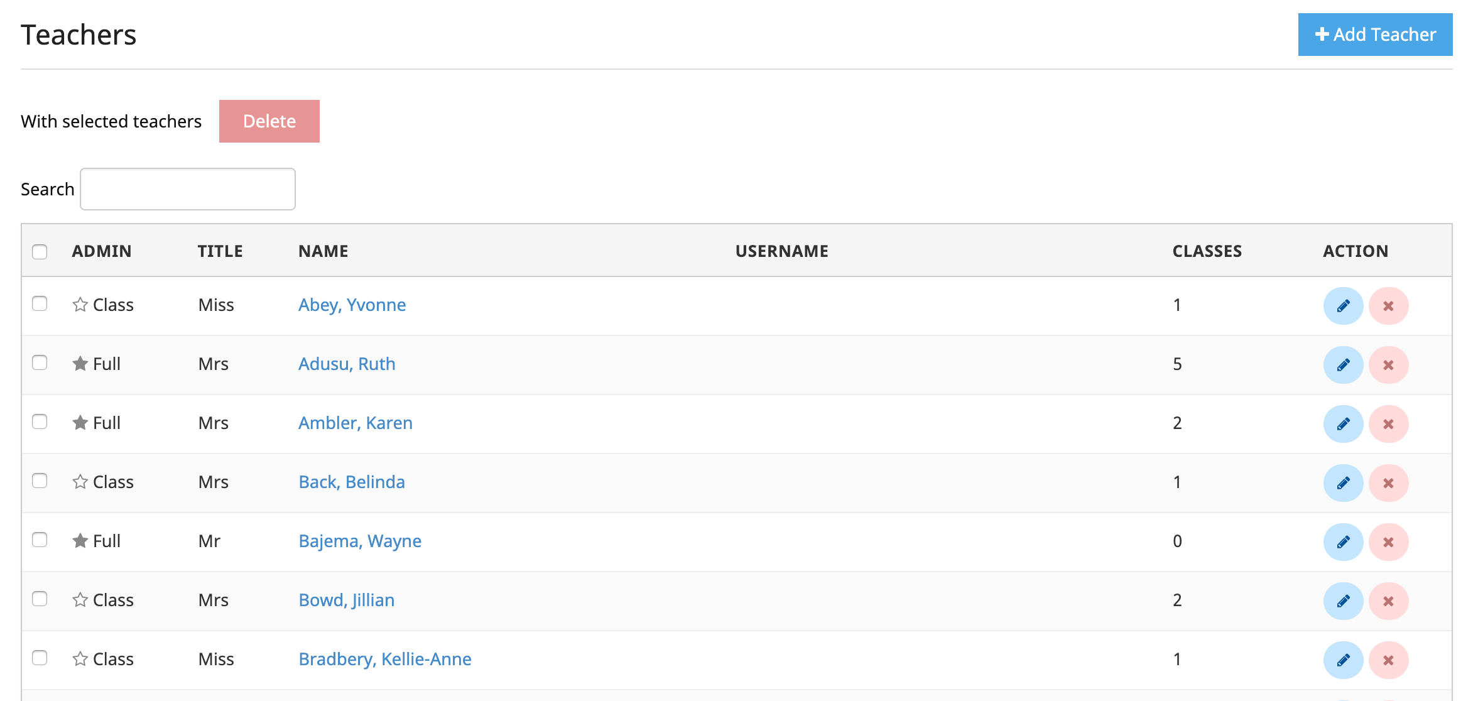1478x701 pixels.
Task: Sort by the CLASSES column header
Action: click(1207, 251)
